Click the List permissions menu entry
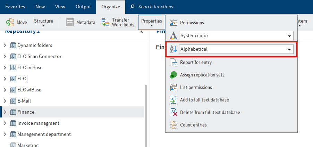The image size is (313, 147). tap(196, 88)
